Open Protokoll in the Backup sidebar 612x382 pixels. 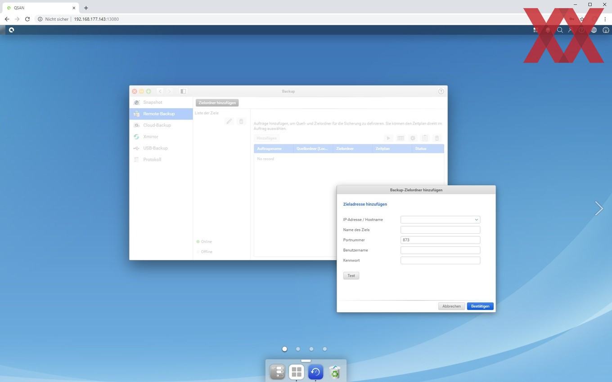click(x=161, y=160)
